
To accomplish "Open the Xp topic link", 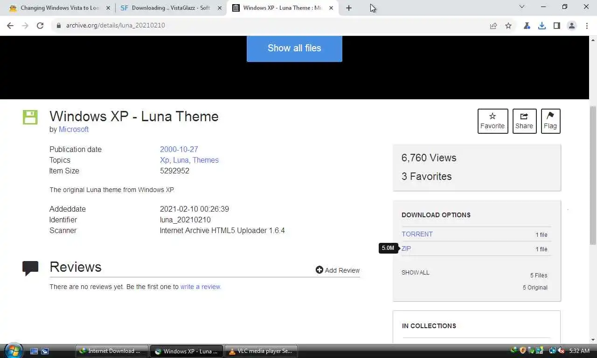I will [164, 160].
